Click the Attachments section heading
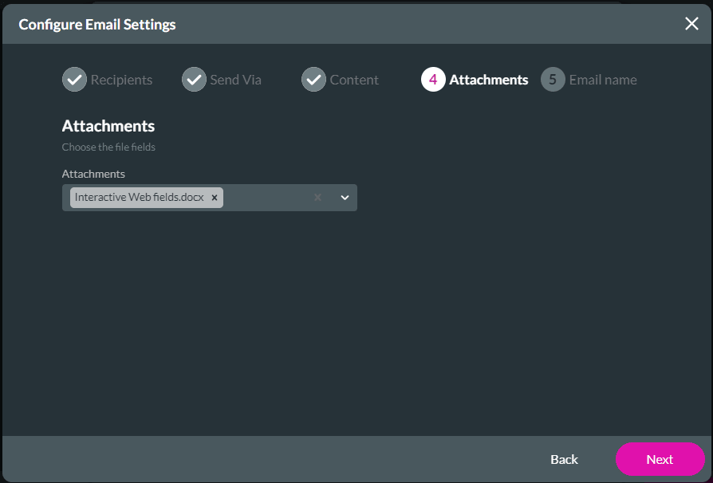Image resolution: width=713 pixels, height=483 pixels. (108, 125)
